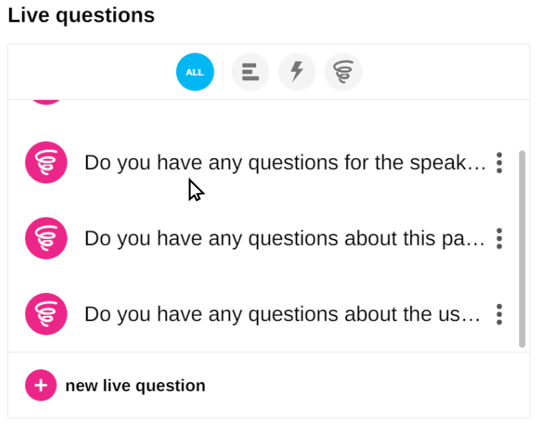The height and width of the screenshot is (428, 537).
Task: Open the 'questions for the speak…' item
Action: point(284,162)
